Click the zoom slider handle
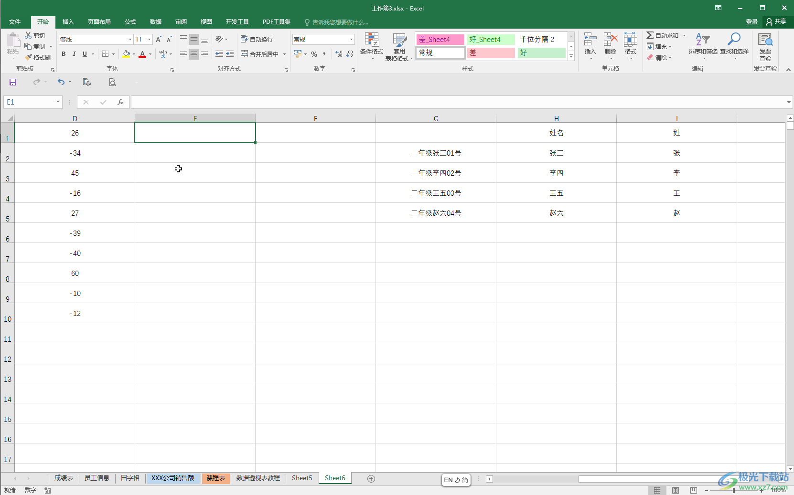 pyautogui.click(x=734, y=490)
